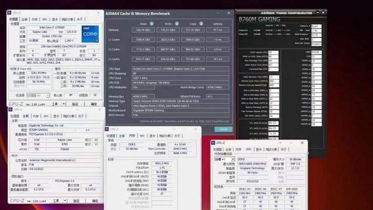Click the Memory Type field in AIDA64
Screen dimensions: 373x210
(181, 101)
